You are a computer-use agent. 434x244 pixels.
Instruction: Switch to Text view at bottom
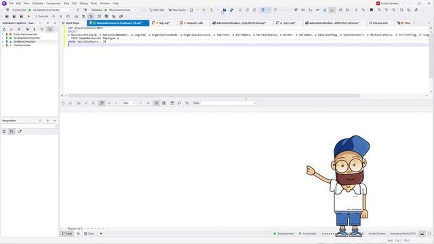(66, 233)
